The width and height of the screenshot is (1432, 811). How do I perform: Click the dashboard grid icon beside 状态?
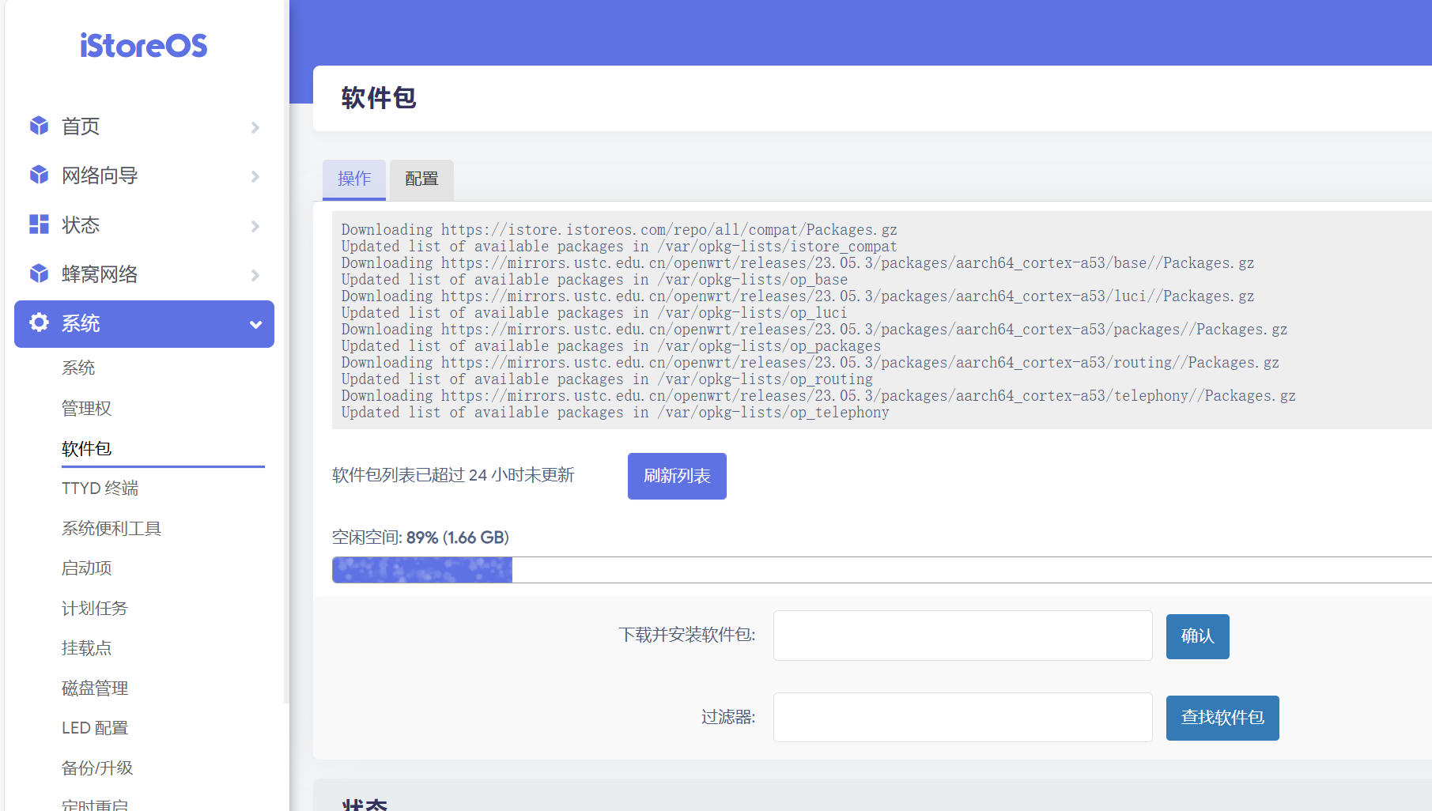point(39,224)
